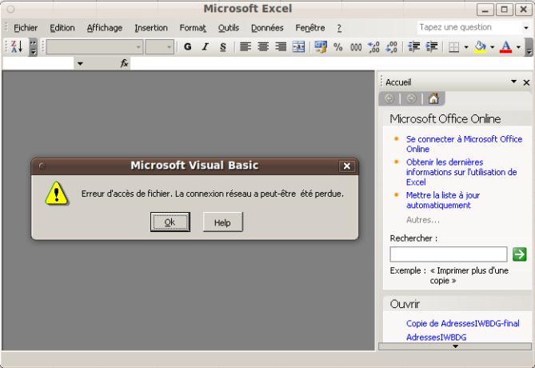Screen dimensions: 535x368
Task: Click the formula bar input
Action: point(332,63)
